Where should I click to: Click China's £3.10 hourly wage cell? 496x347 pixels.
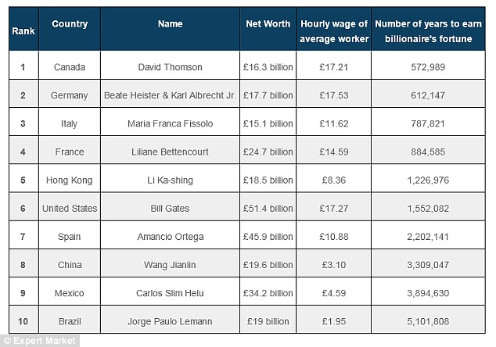click(x=334, y=264)
